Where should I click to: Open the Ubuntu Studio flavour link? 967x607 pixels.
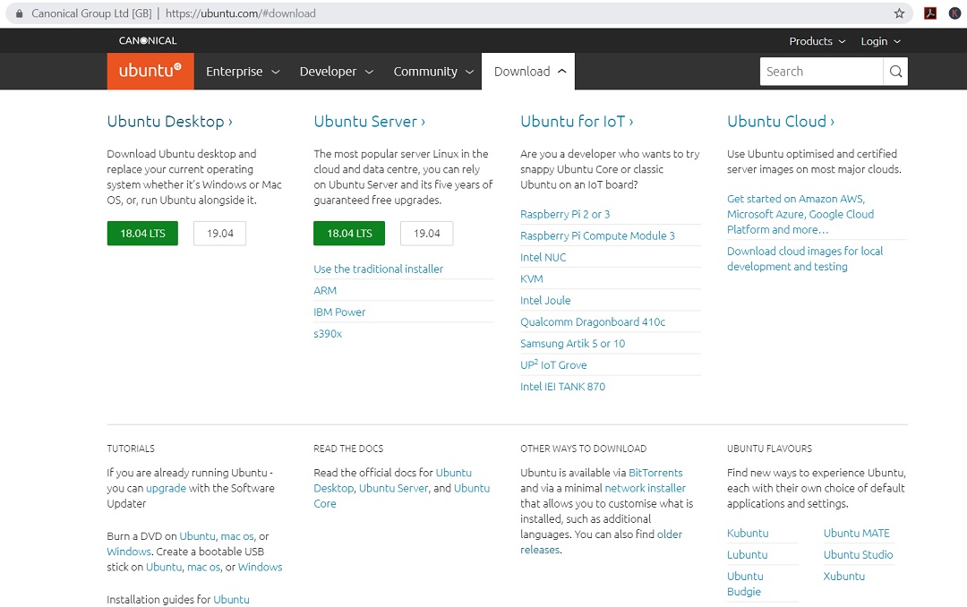[x=858, y=554]
